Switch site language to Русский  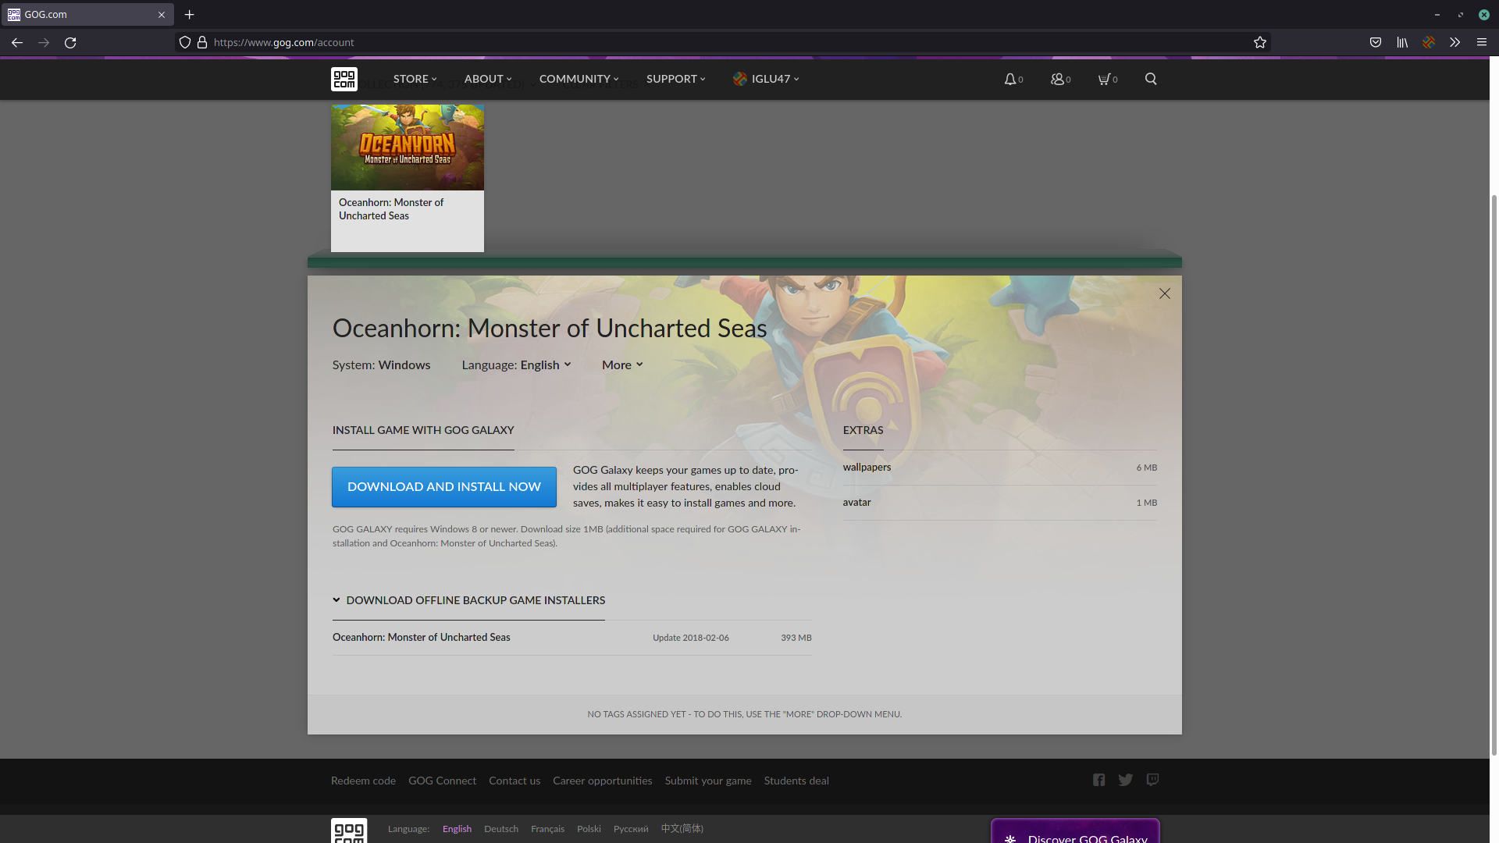(631, 829)
